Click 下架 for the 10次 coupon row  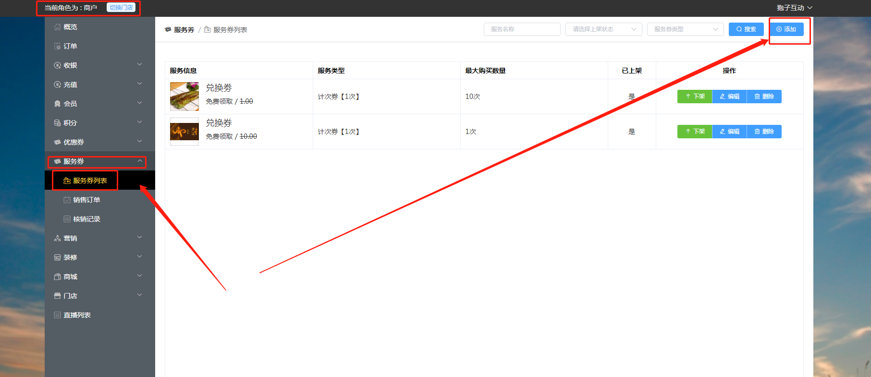coord(695,97)
